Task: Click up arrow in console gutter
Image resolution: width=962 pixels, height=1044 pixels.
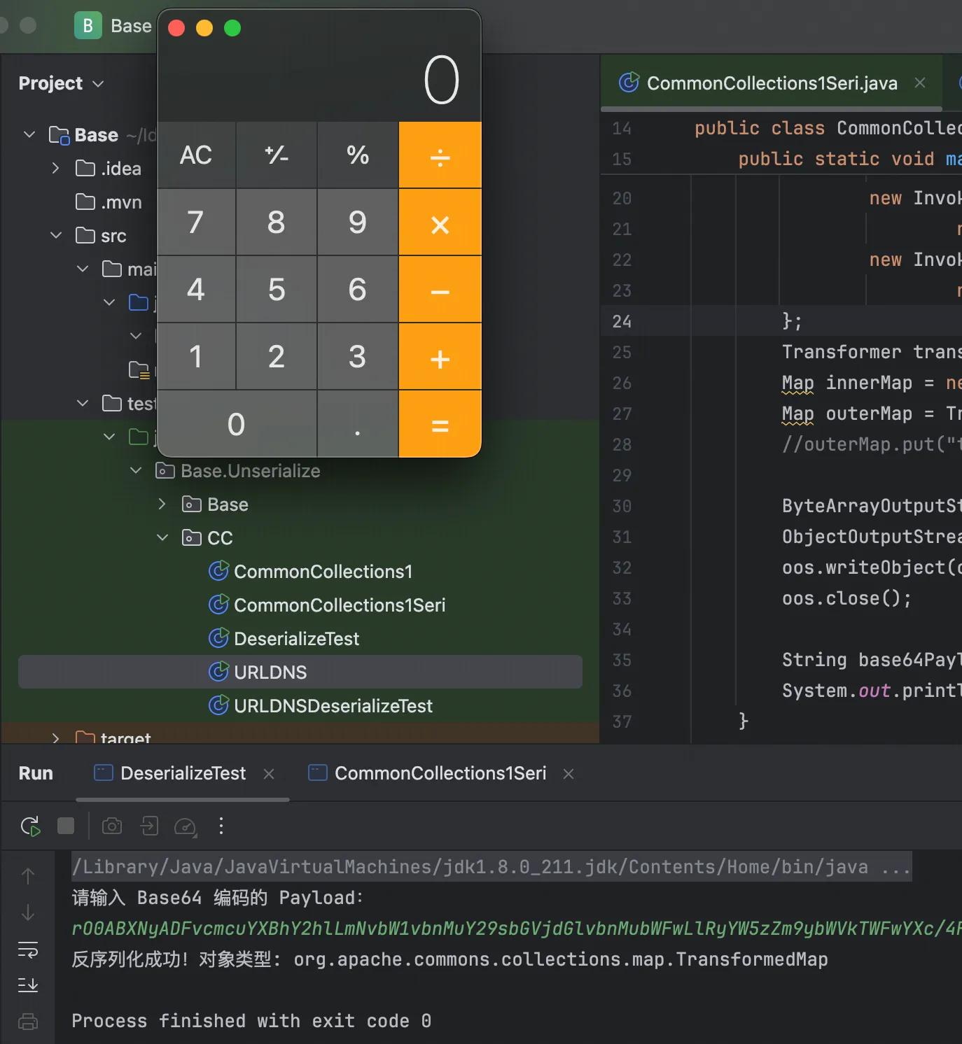Action: (28, 876)
